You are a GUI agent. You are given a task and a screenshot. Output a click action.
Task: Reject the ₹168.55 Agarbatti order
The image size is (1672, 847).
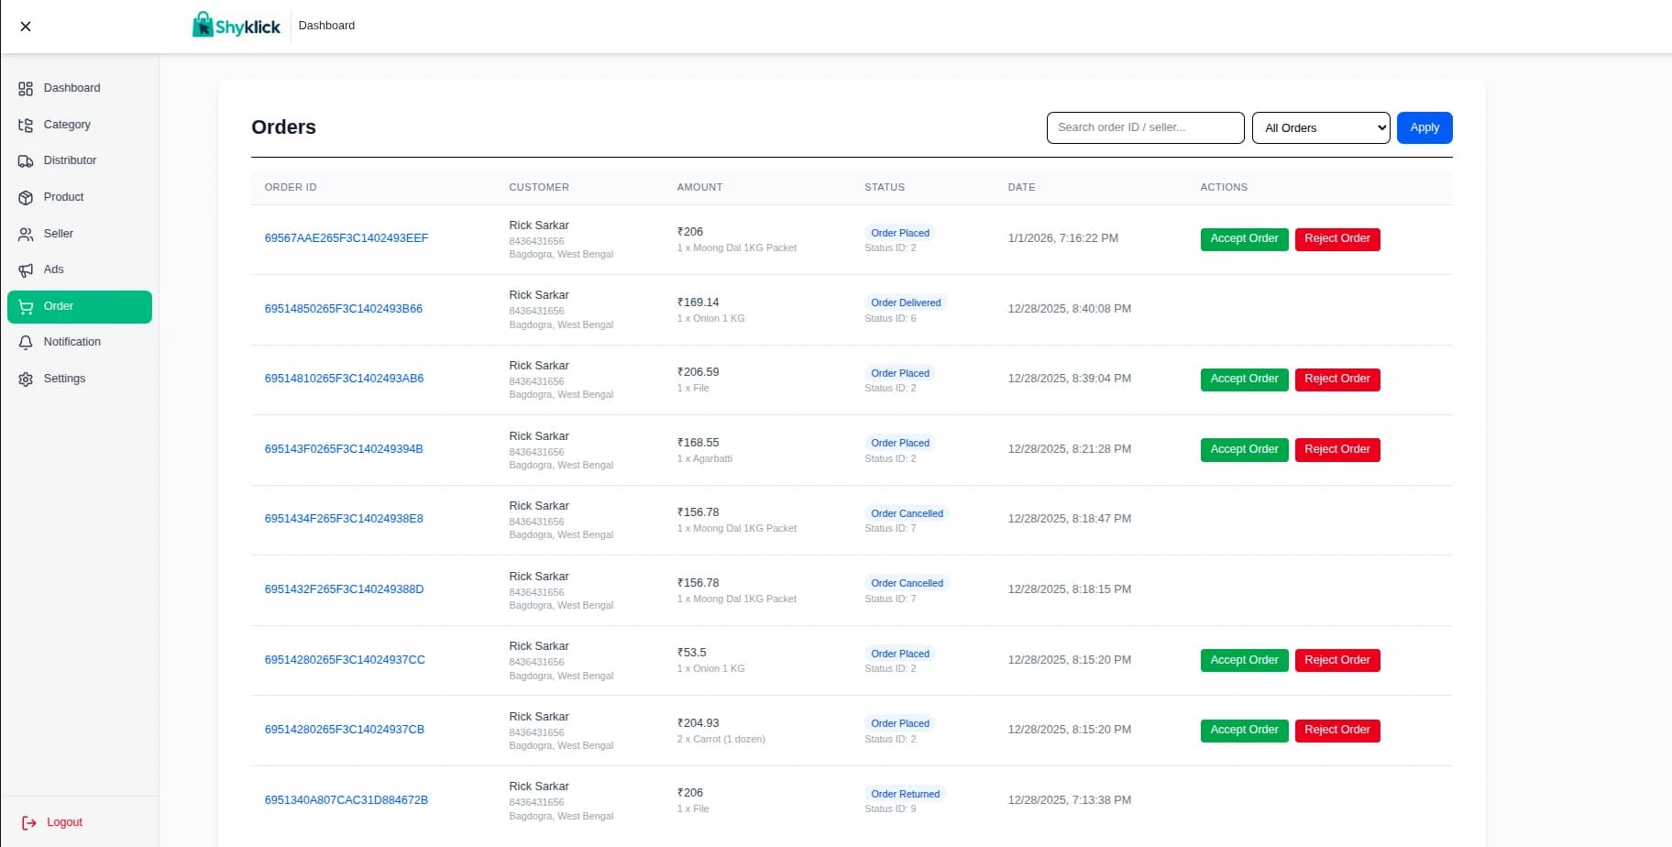pos(1336,450)
